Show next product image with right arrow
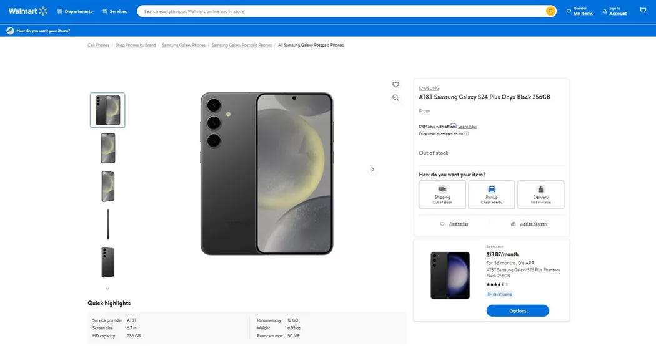This screenshot has width=656, height=346. (x=373, y=170)
